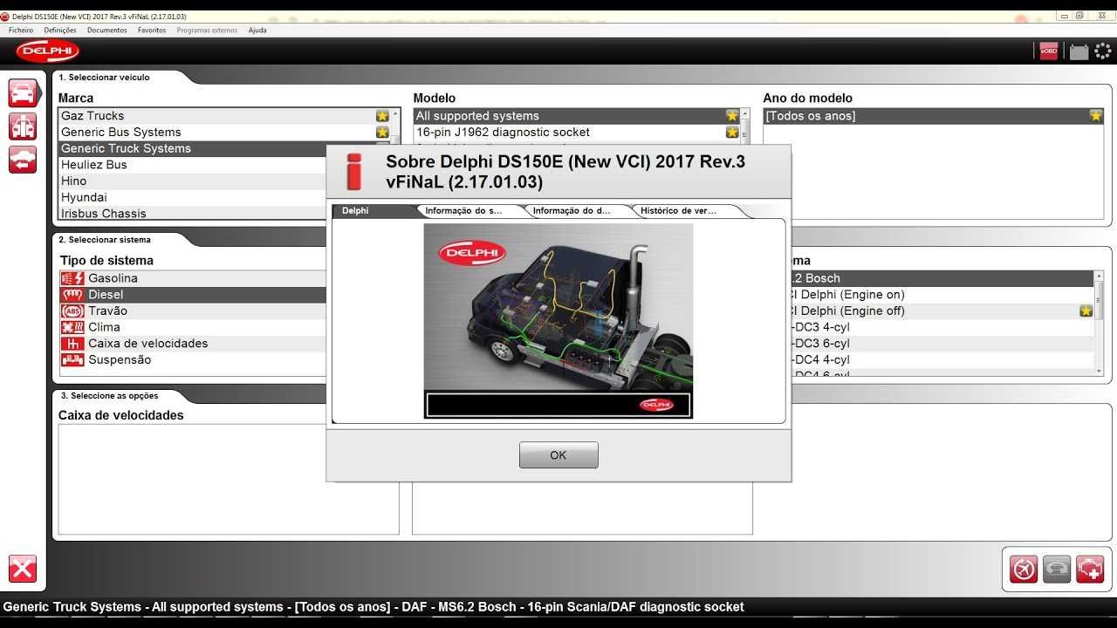Click the red X exit icon bottom-left
The width and height of the screenshot is (1117, 628).
tap(23, 569)
